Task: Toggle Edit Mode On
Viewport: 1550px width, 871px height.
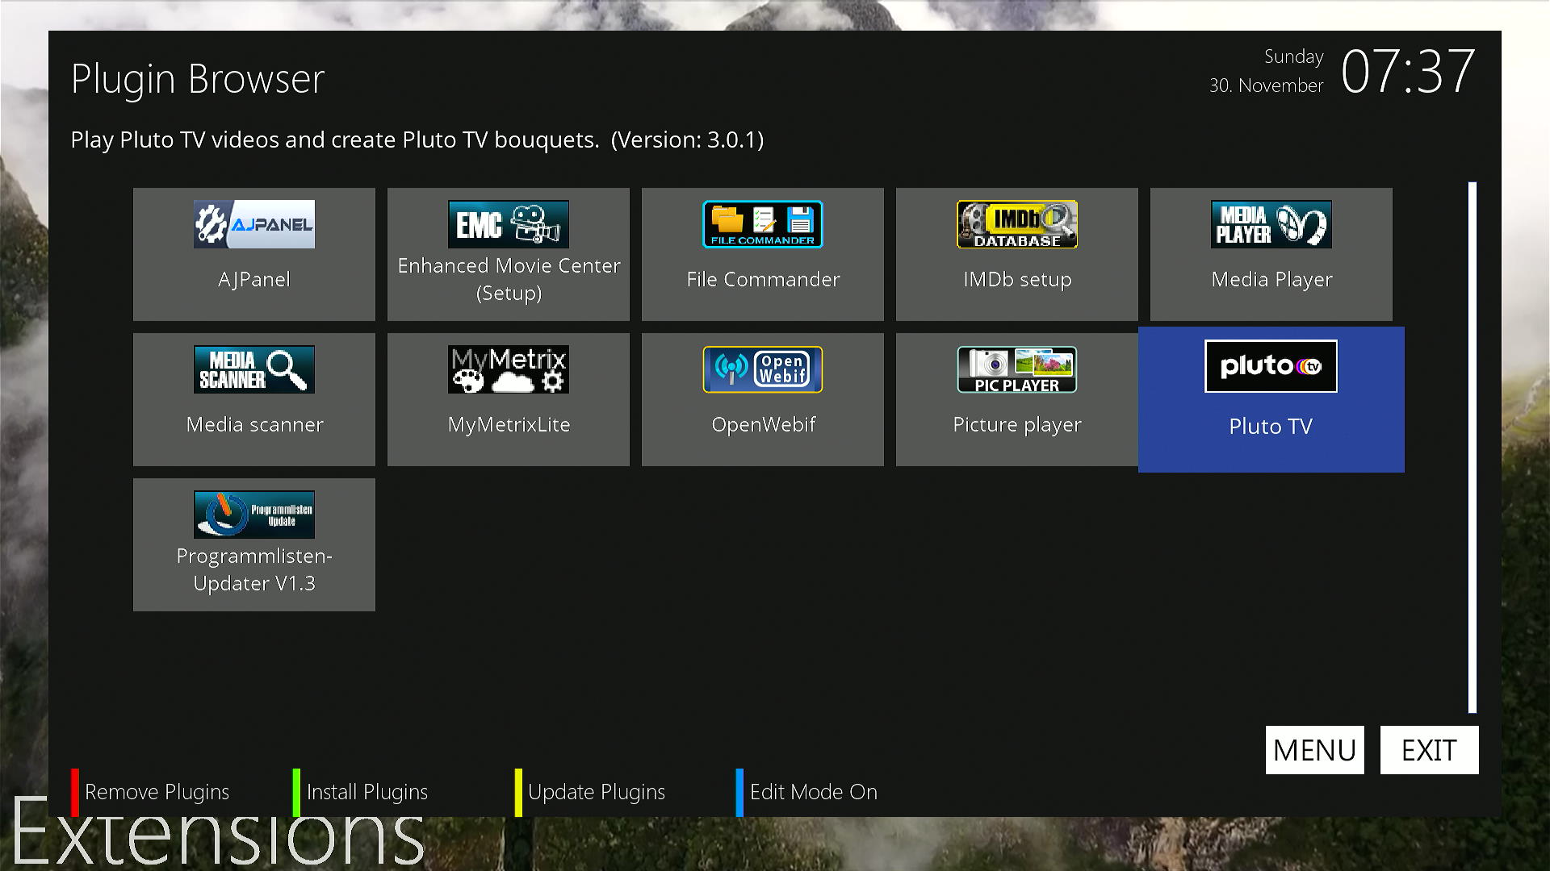Action: 812,792
